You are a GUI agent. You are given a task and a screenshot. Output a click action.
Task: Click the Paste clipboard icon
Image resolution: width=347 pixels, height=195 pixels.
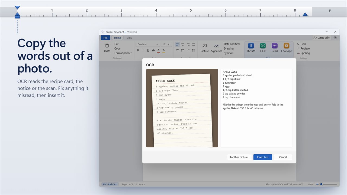click(x=107, y=46)
